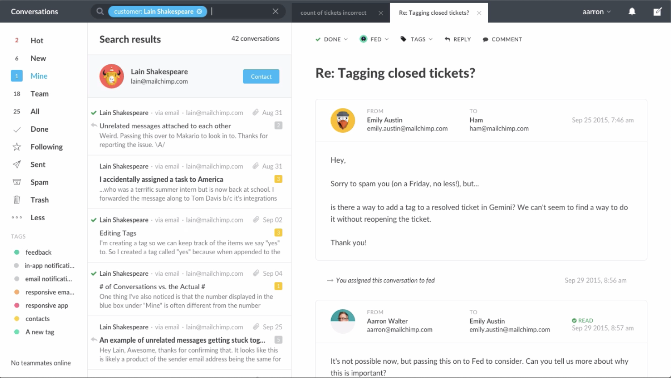The width and height of the screenshot is (671, 378).
Task: Click the Sent paper plane icon
Action: [17, 164]
